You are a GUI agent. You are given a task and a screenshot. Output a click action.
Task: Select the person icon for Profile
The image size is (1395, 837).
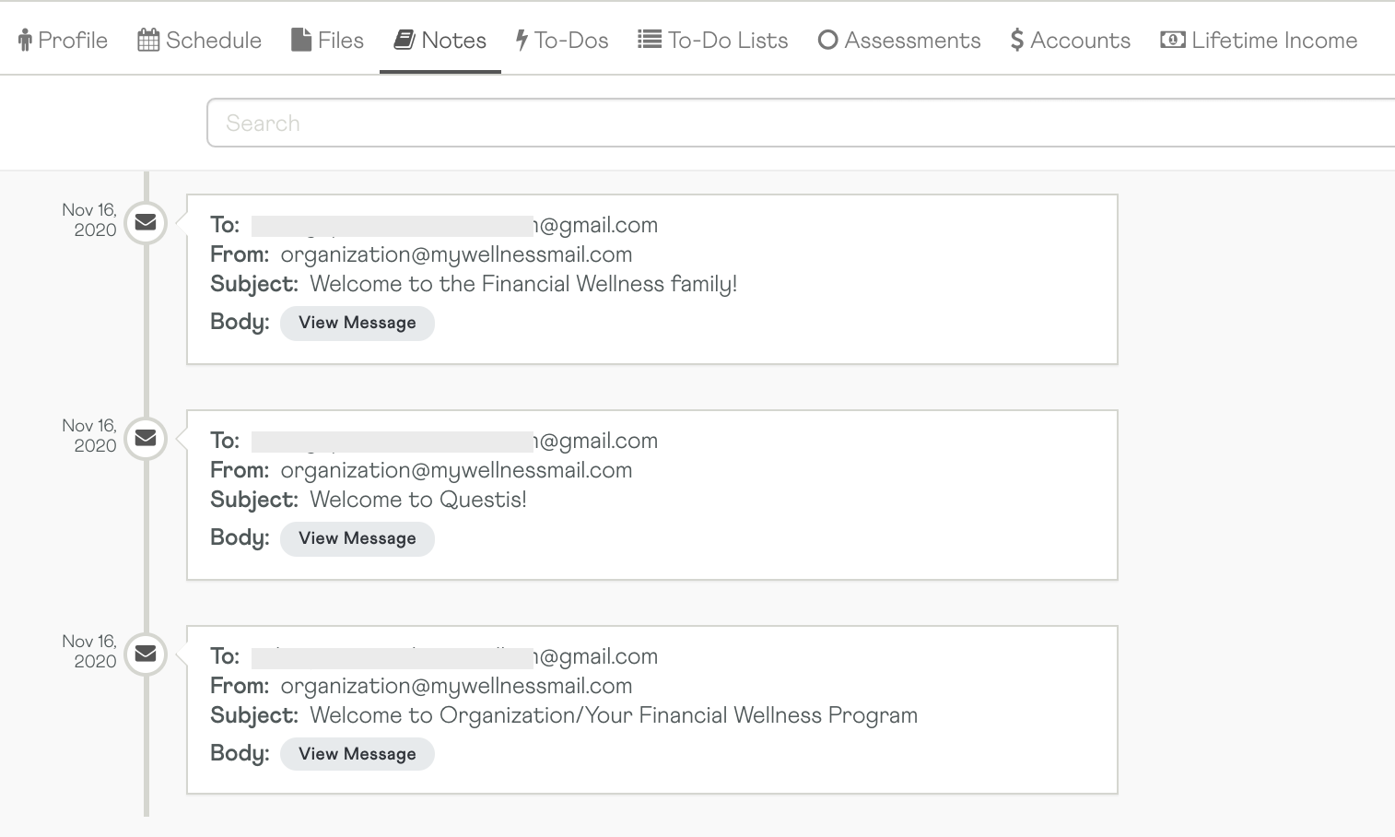tap(25, 39)
